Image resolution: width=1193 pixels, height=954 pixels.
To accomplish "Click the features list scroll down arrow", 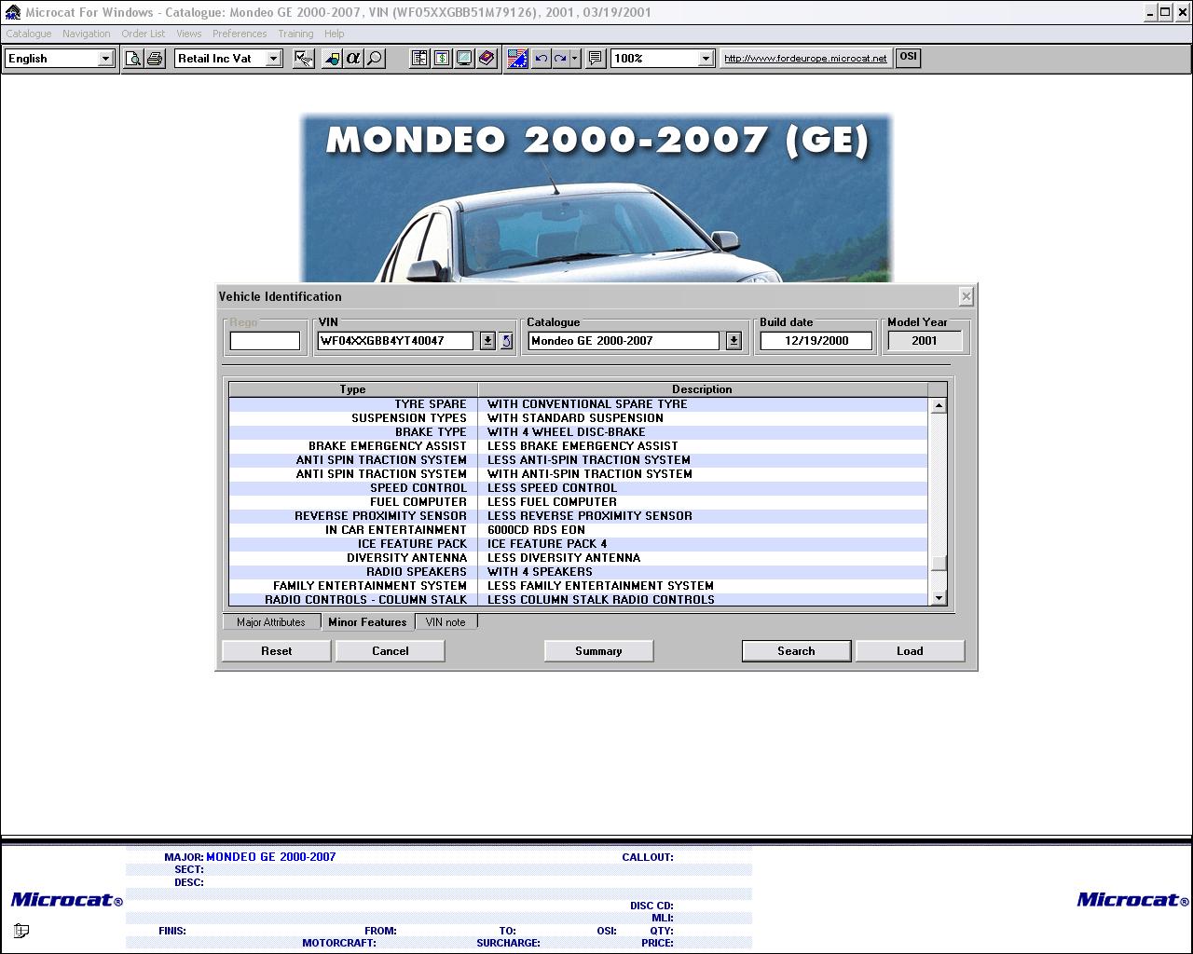I will pos(939,598).
